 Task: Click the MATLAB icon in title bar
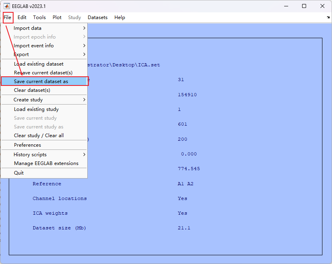(x=7, y=6)
